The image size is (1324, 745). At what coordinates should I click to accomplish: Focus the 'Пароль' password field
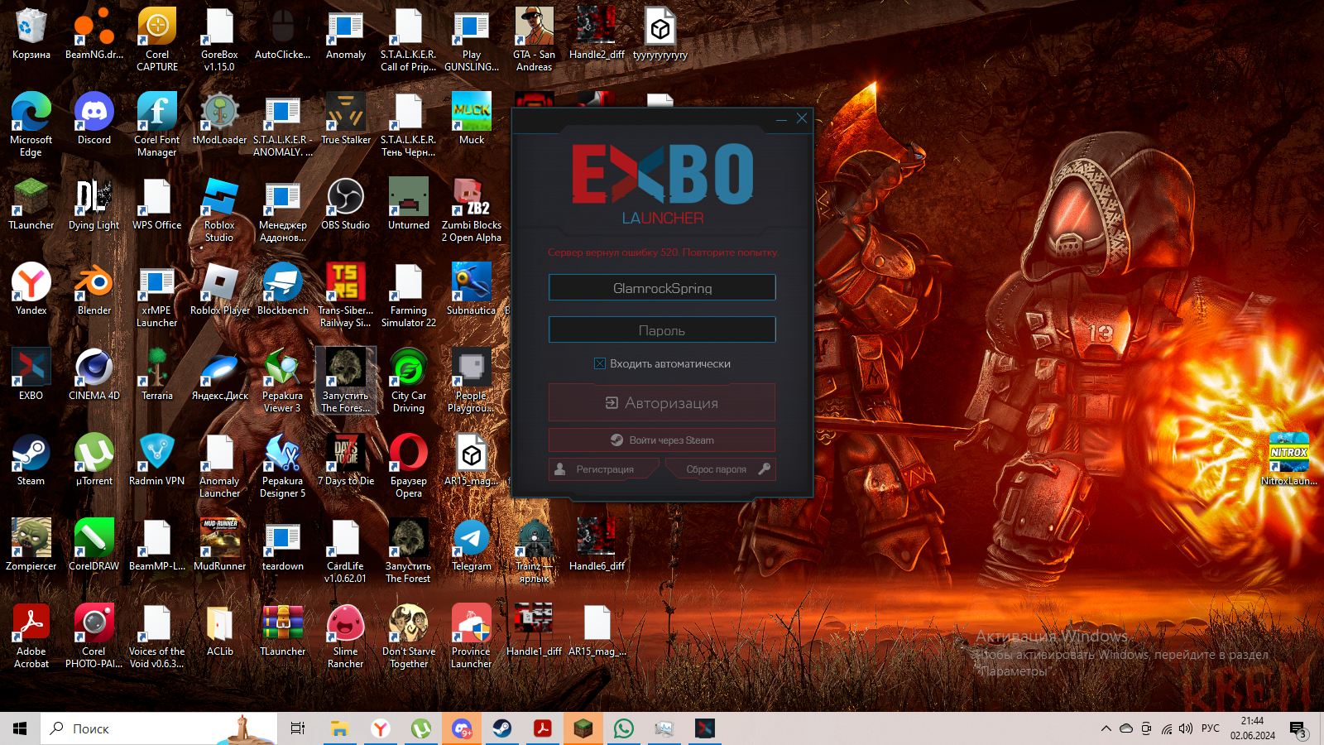(x=662, y=329)
